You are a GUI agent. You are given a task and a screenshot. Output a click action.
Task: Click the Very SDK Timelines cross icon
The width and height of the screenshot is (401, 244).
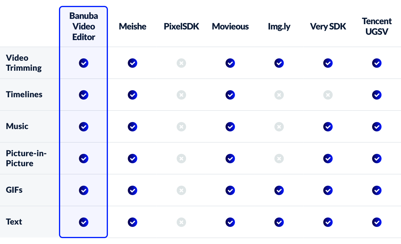[328, 95]
